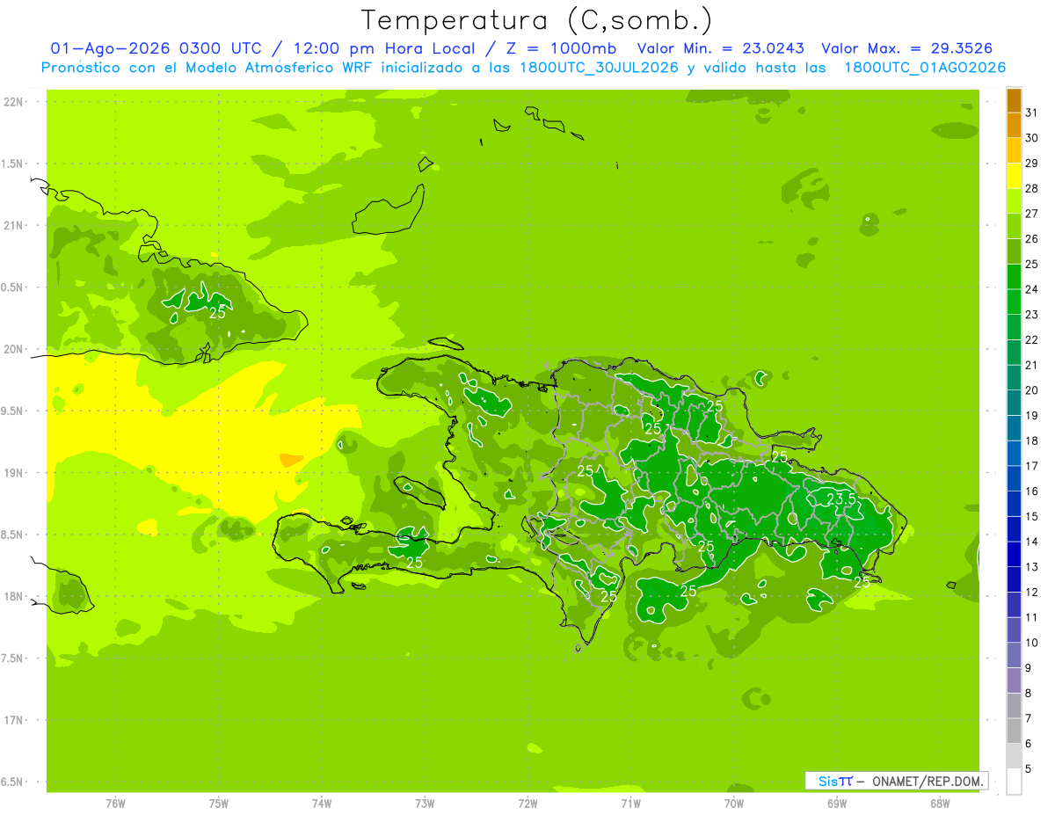The image size is (1055, 815).
Task: Click the Valor Max. = 29.3526 text
Action: (906, 48)
